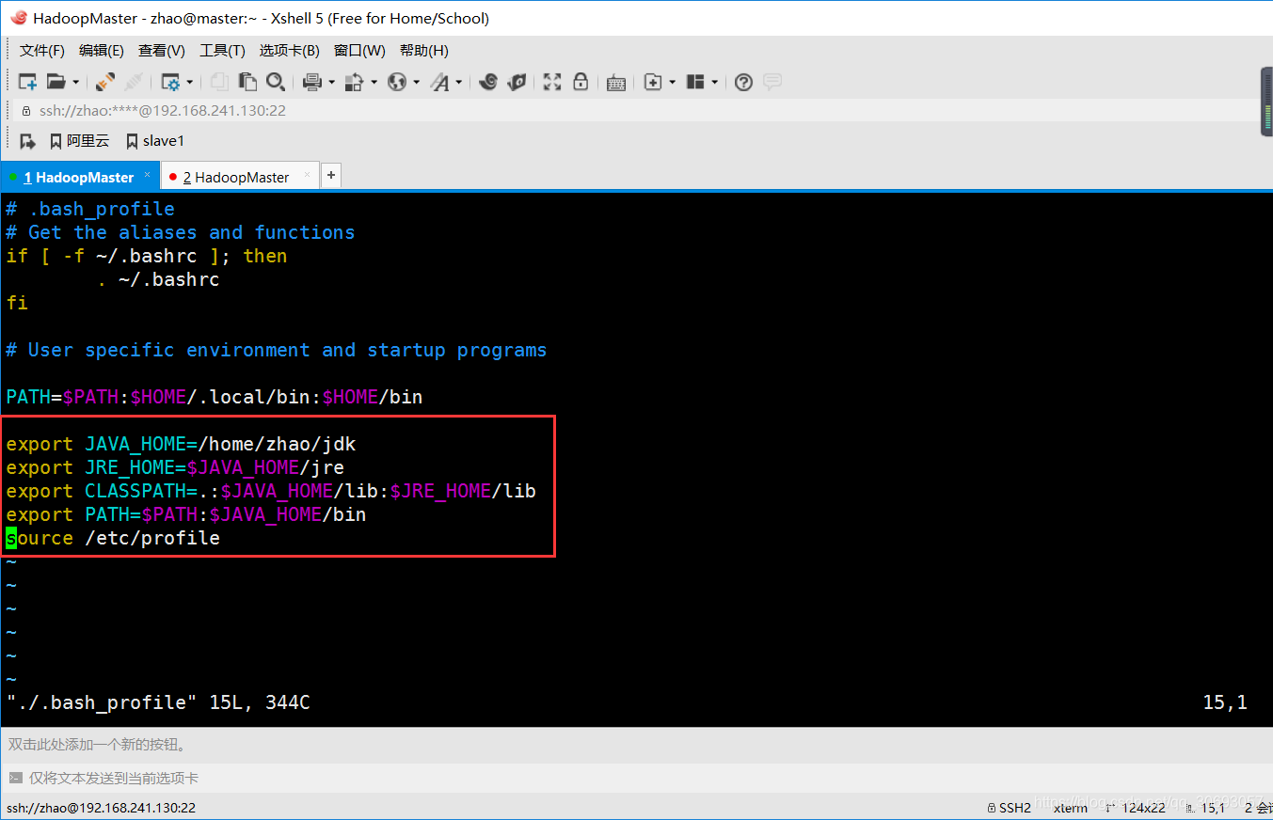Click the 15,1 cursor position in status bar

click(x=1206, y=807)
